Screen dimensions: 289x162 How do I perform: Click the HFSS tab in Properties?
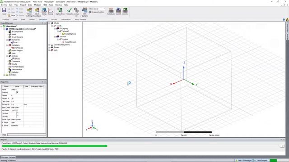click(x=4, y=135)
